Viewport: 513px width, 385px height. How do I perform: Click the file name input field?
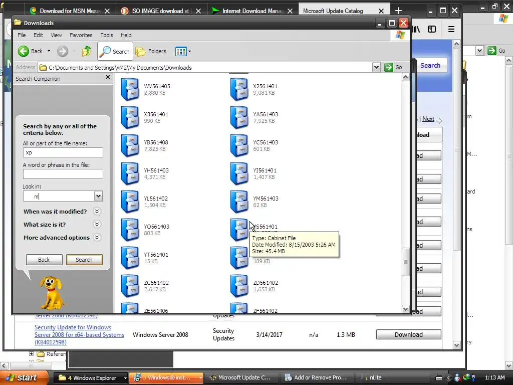click(63, 152)
